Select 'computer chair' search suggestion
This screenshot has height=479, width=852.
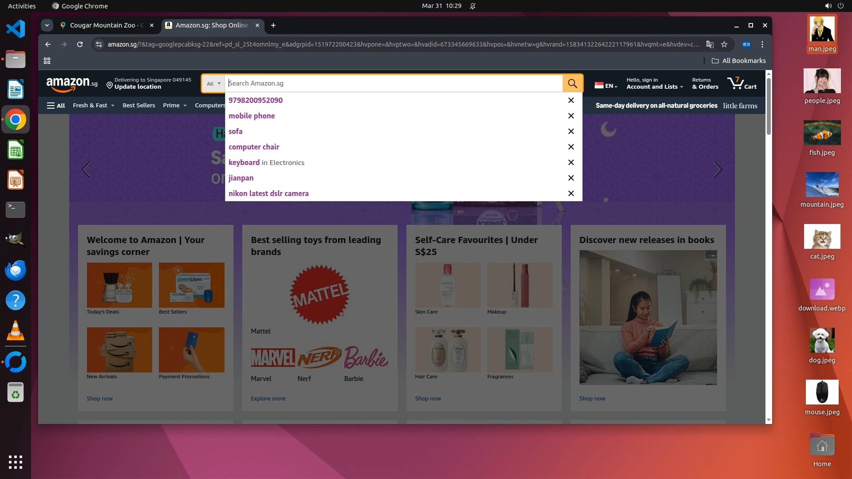coord(254,147)
